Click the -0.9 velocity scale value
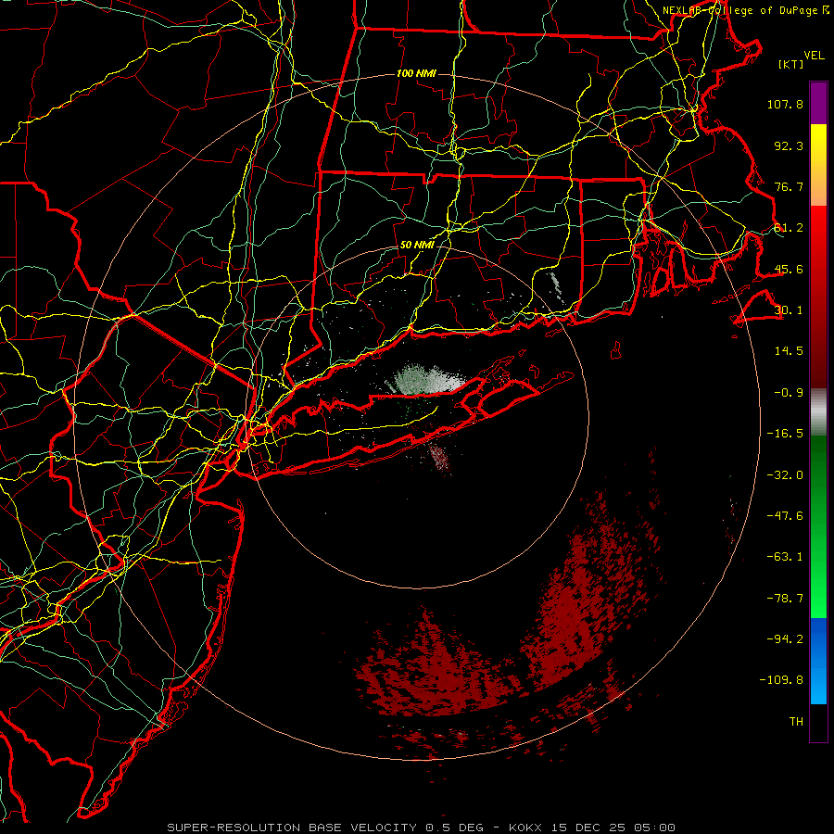The width and height of the screenshot is (834, 834). [789, 393]
